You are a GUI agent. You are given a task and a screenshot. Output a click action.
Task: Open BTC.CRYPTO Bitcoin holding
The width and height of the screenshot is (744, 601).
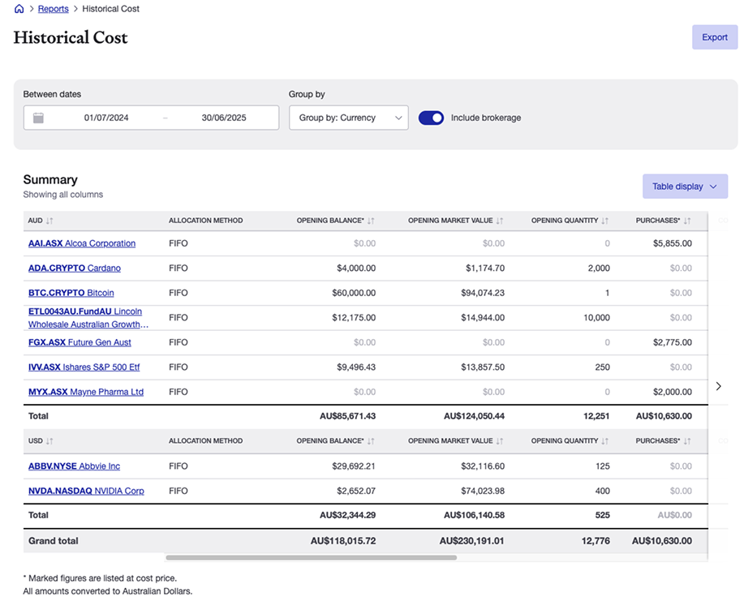[71, 293]
